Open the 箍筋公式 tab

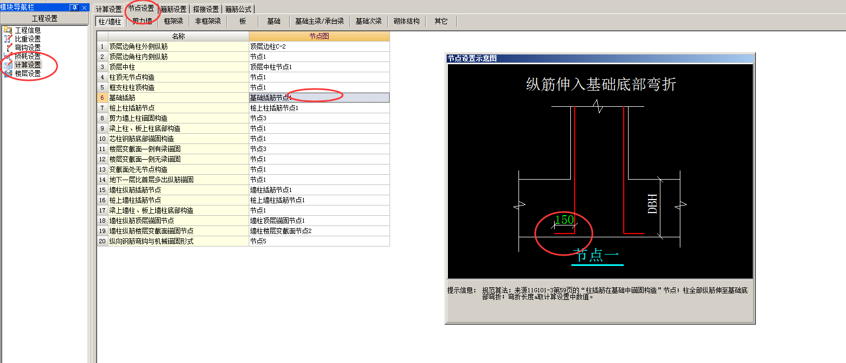[x=238, y=9]
